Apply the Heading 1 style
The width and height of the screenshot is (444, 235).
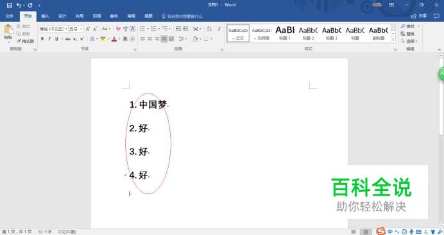285,33
